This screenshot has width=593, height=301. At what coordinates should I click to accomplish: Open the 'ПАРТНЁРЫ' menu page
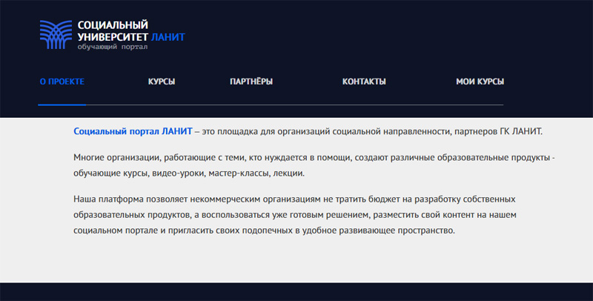pyautogui.click(x=251, y=82)
